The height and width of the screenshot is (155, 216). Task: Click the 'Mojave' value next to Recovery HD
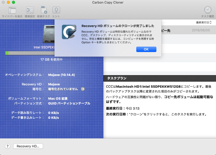(x=54, y=84)
